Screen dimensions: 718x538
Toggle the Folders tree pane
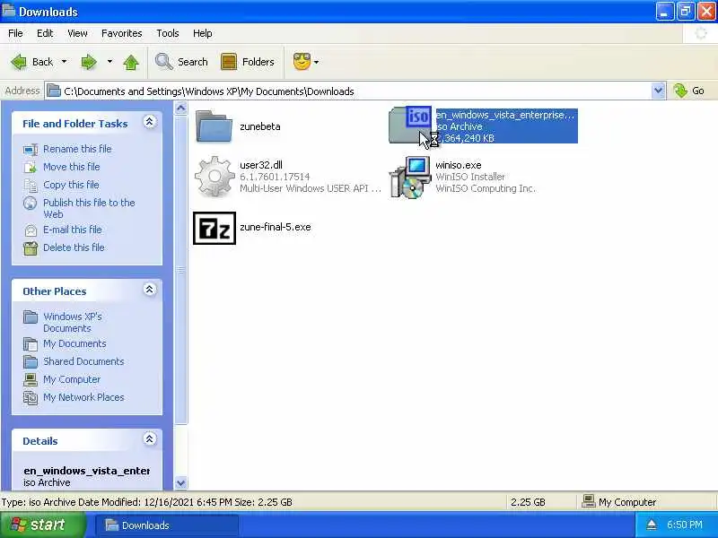[x=248, y=62]
